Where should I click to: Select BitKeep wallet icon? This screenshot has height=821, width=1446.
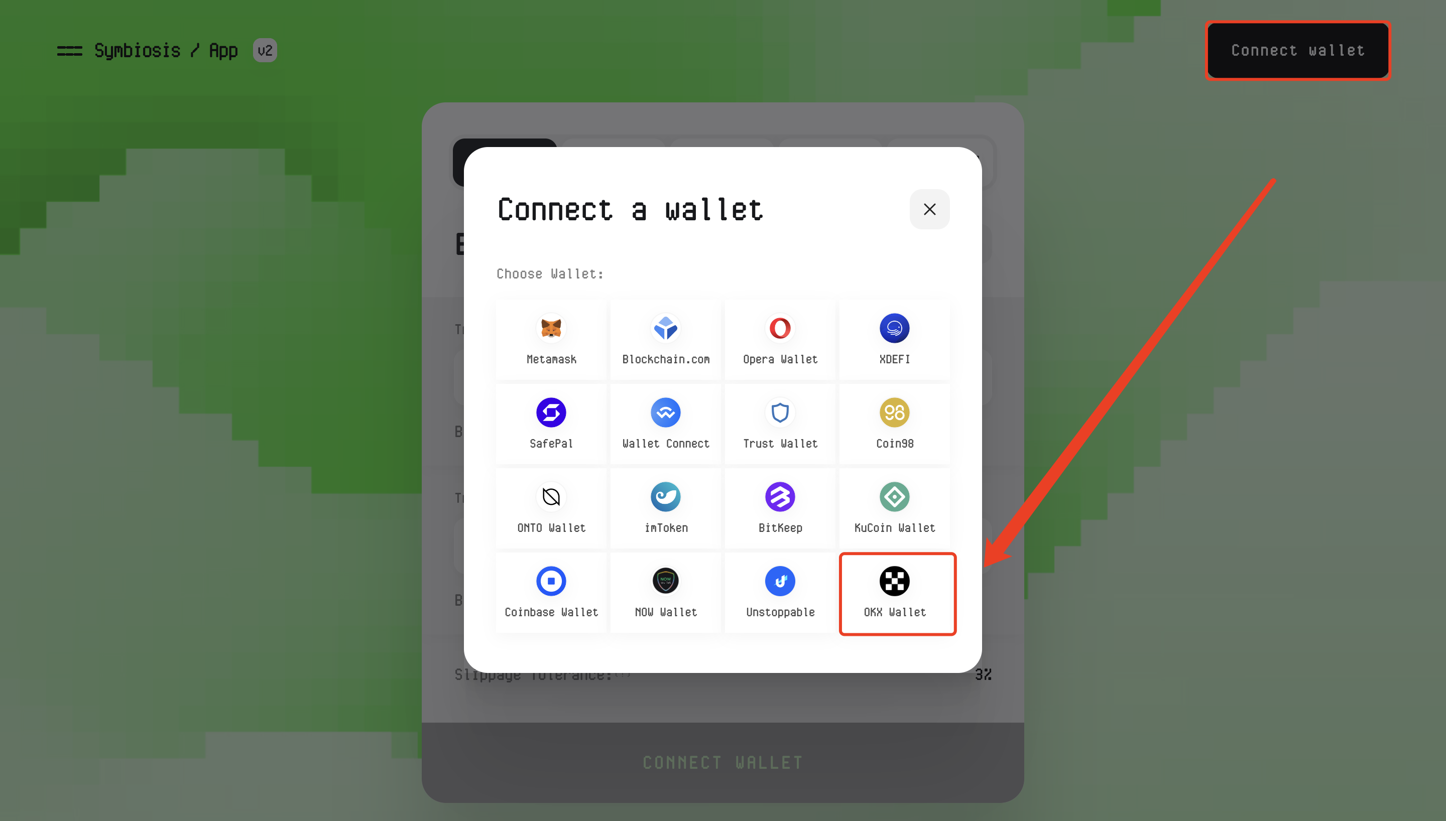[780, 496]
